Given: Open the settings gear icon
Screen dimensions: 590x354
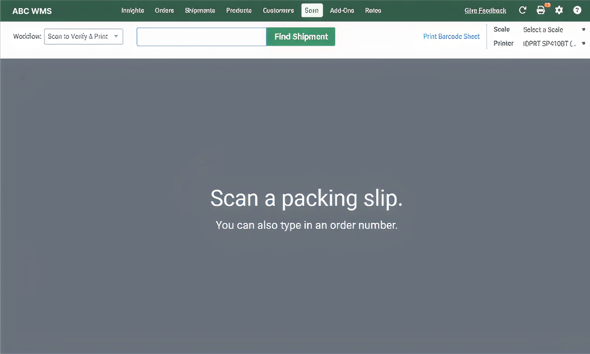Looking at the screenshot, I should pyautogui.click(x=559, y=10).
